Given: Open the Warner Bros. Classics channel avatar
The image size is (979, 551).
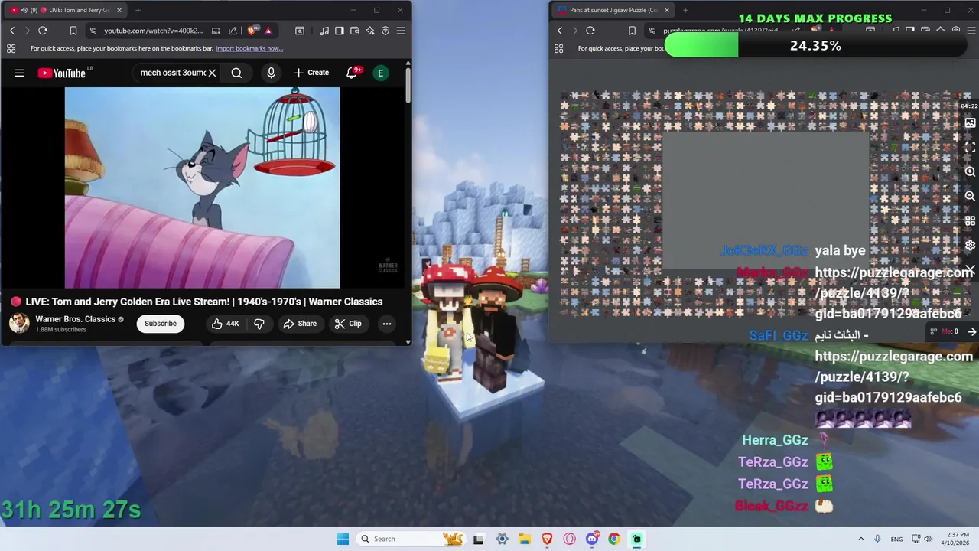Looking at the screenshot, I should [x=19, y=323].
